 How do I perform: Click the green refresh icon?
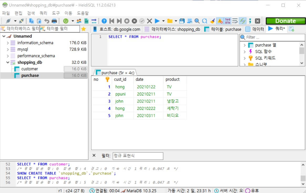(66, 21)
